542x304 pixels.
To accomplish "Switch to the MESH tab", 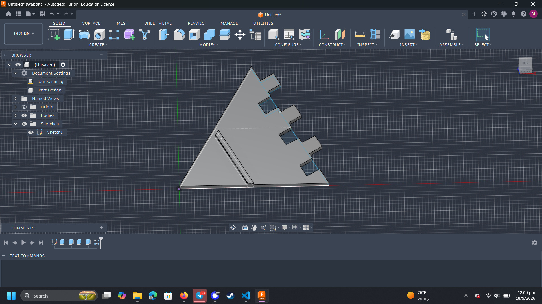I will (x=123, y=23).
